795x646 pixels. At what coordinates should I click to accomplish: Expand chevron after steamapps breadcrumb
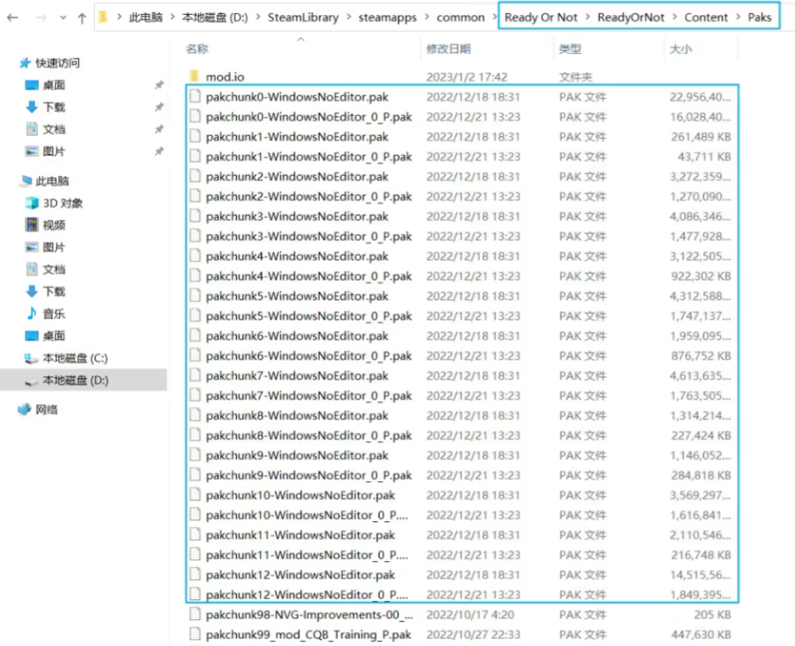pos(426,17)
